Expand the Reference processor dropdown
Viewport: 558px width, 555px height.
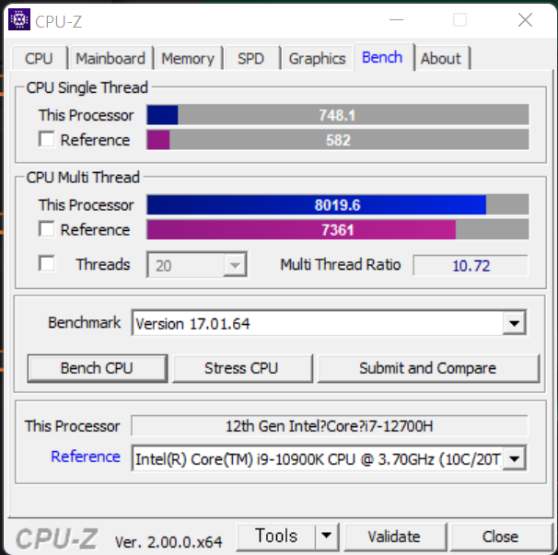point(514,458)
